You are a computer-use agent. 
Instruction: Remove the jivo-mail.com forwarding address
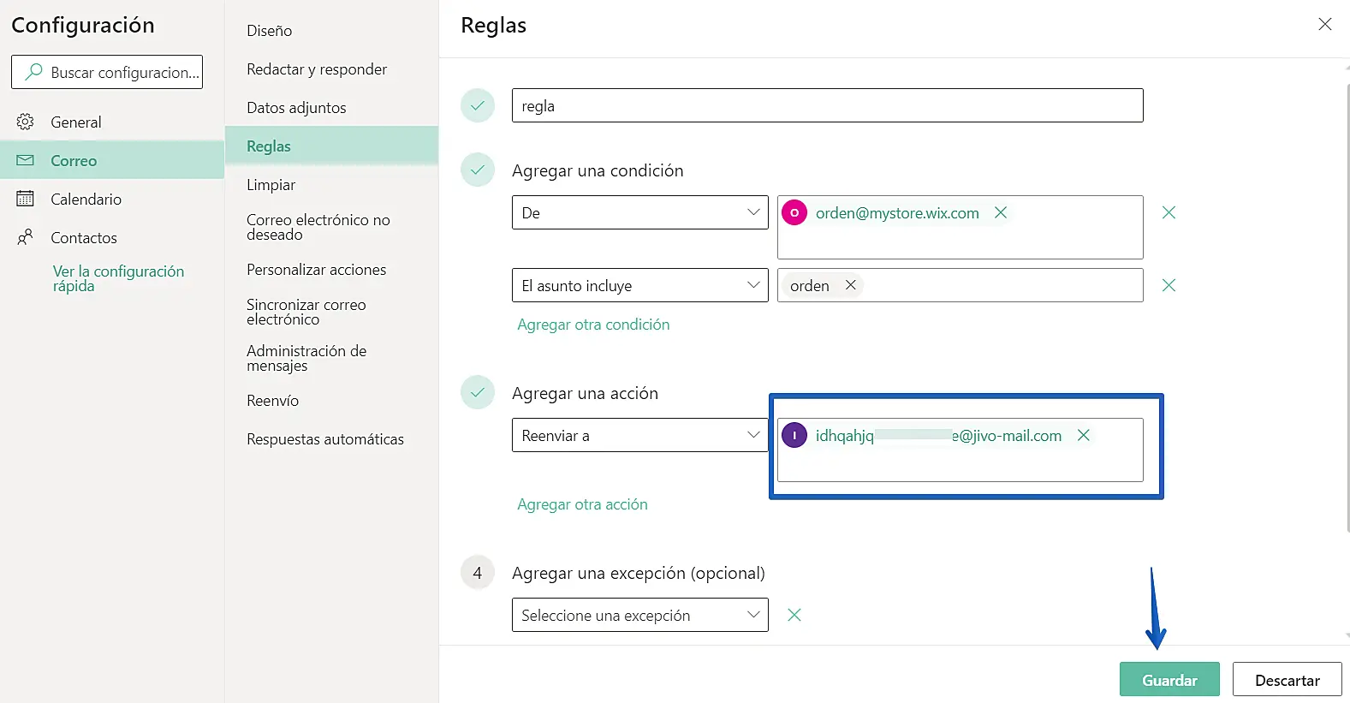coord(1083,435)
